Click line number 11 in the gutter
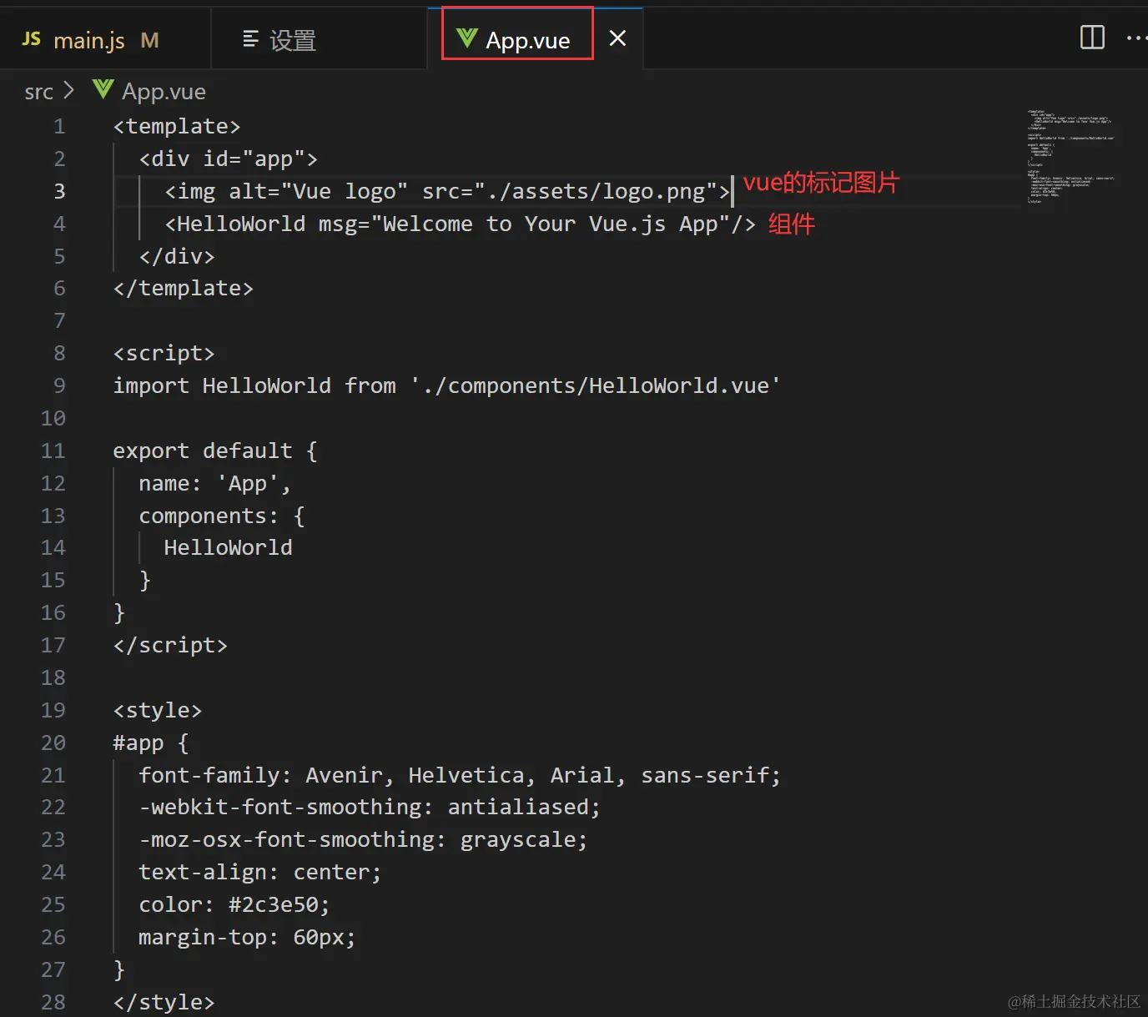 point(53,451)
